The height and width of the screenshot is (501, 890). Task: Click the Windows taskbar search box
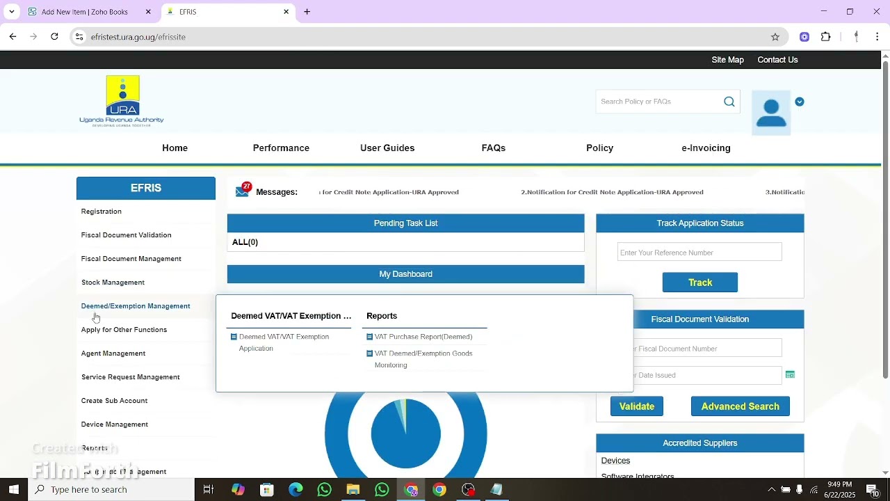(111, 490)
